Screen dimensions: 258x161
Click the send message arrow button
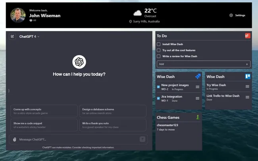pos(142,139)
